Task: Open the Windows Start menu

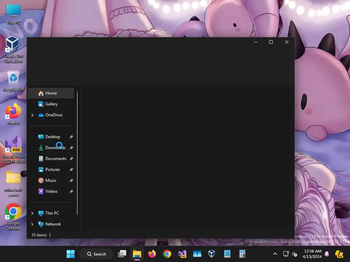Action: (x=70, y=254)
